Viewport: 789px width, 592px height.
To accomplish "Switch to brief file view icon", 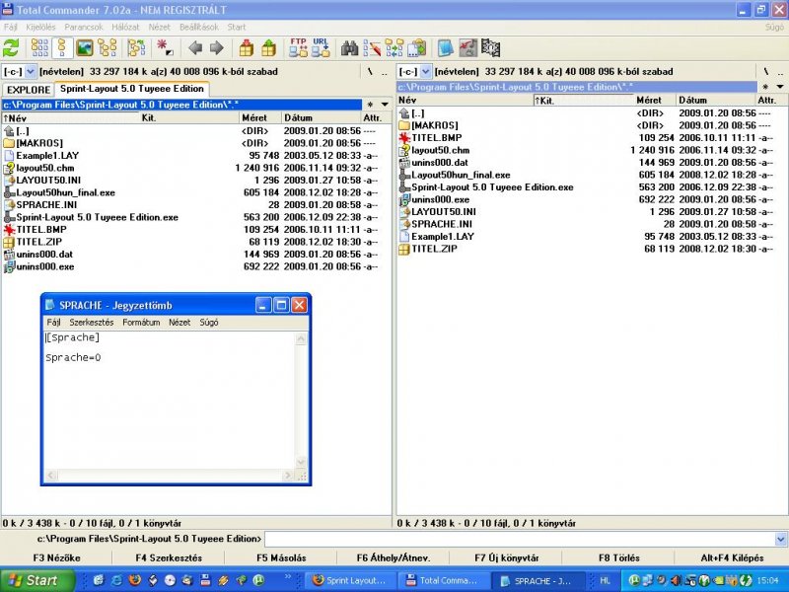I will (x=39, y=48).
